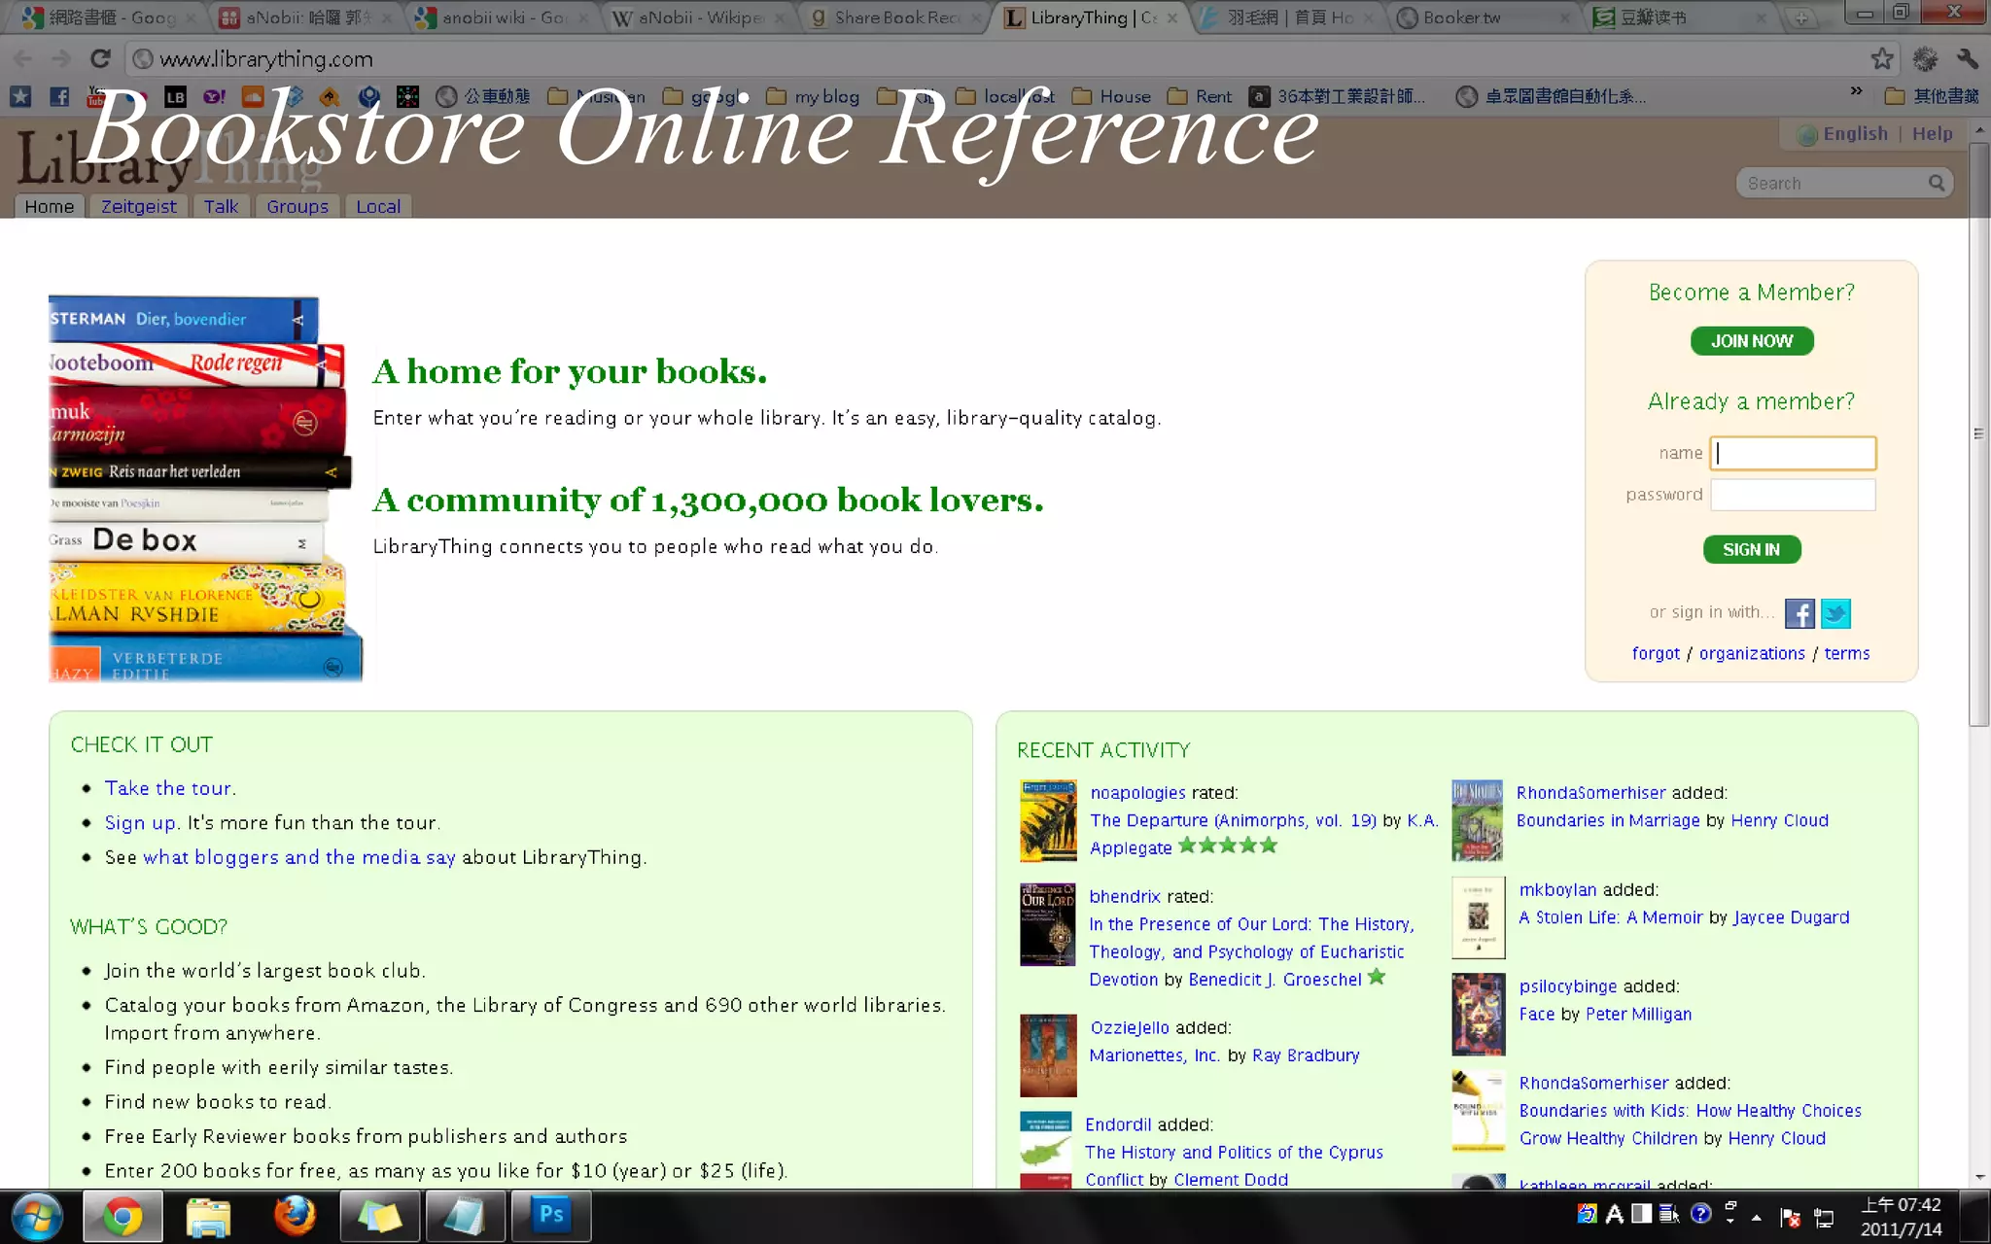Open the Windows Start orb
1991x1244 pixels.
coord(36,1216)
